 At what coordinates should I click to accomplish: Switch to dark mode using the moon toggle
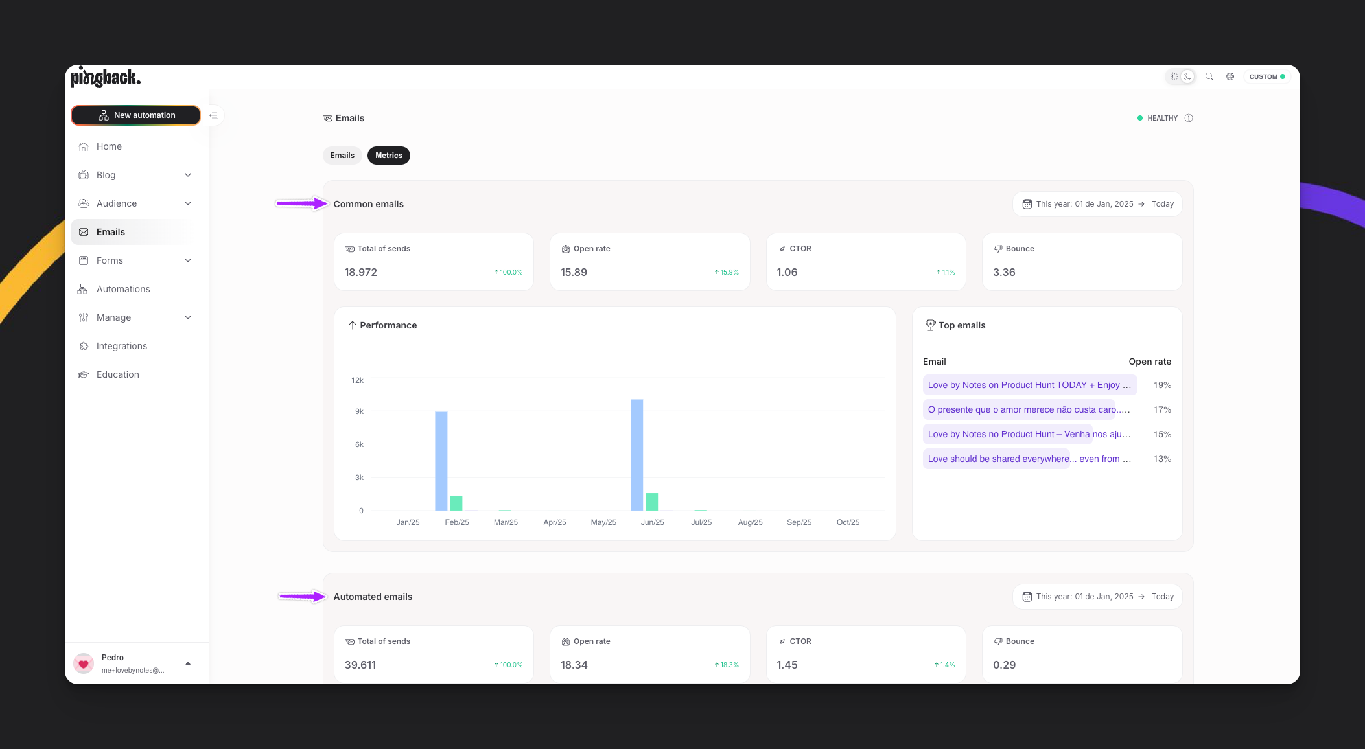pyautogui.click(x=1187, y=76)
